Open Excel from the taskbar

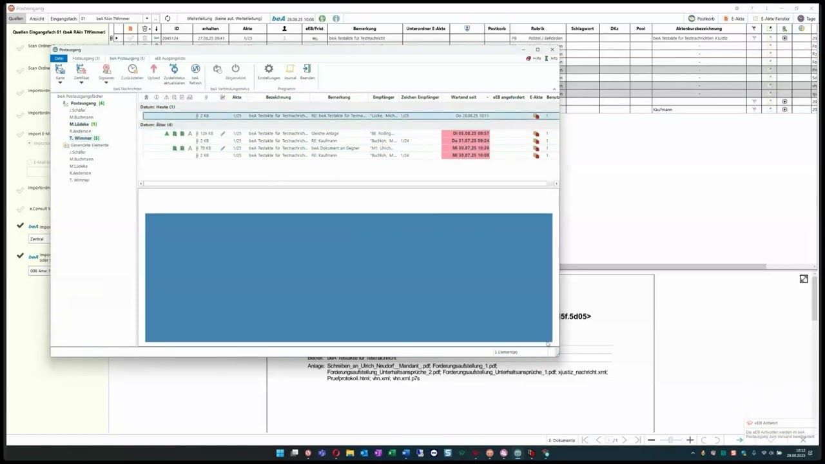click(x=392, y=453)
